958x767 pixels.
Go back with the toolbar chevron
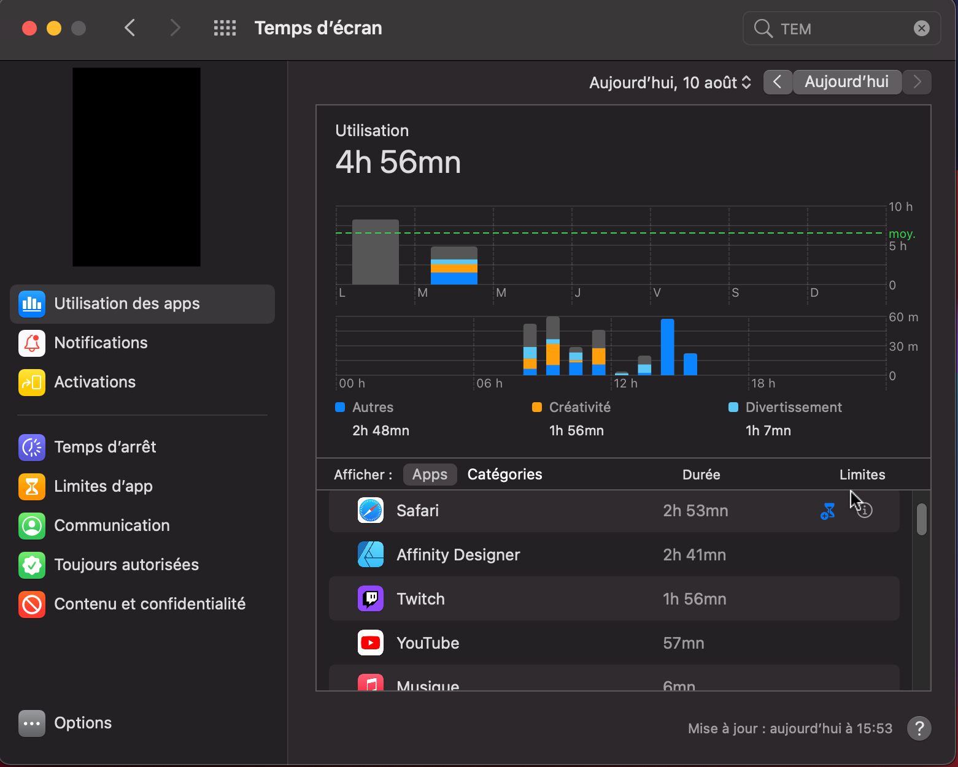129,28
